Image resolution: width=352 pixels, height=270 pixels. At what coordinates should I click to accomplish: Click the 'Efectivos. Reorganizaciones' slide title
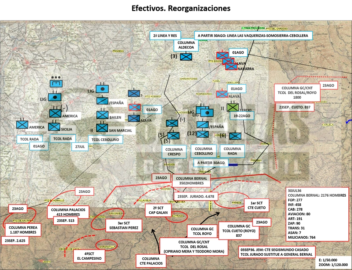(x=181, y=8)
